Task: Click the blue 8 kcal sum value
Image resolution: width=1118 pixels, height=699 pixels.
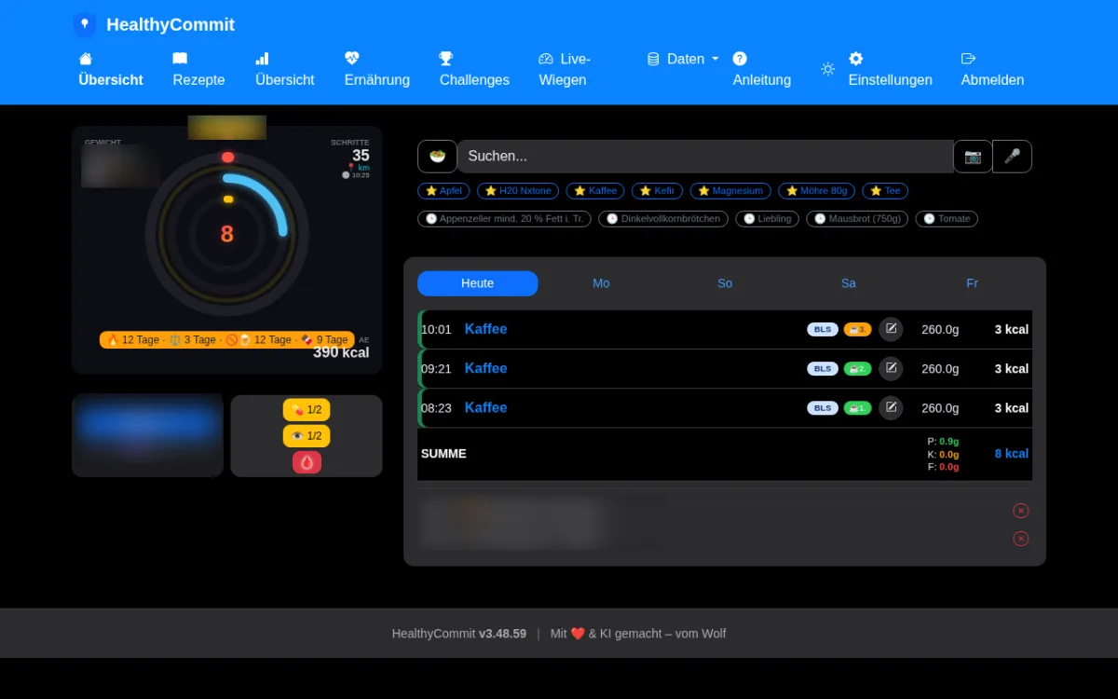Action: 1011,454
